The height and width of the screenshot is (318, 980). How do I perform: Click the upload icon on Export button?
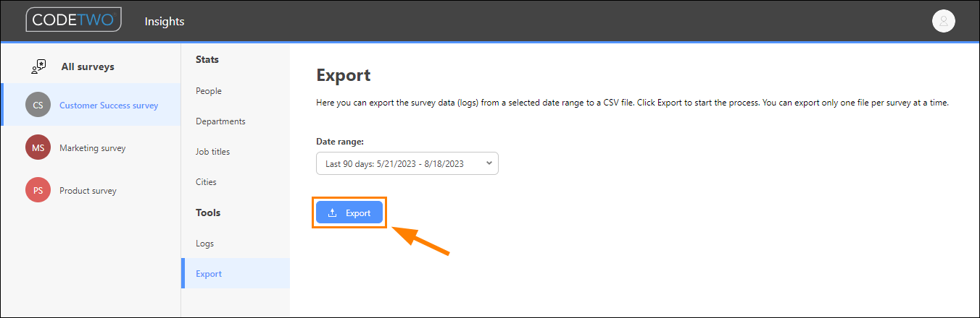(x=333, y=213)
